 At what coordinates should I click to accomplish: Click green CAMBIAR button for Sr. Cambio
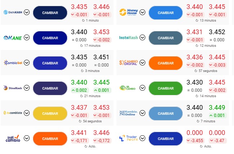(x=165, y=88)
